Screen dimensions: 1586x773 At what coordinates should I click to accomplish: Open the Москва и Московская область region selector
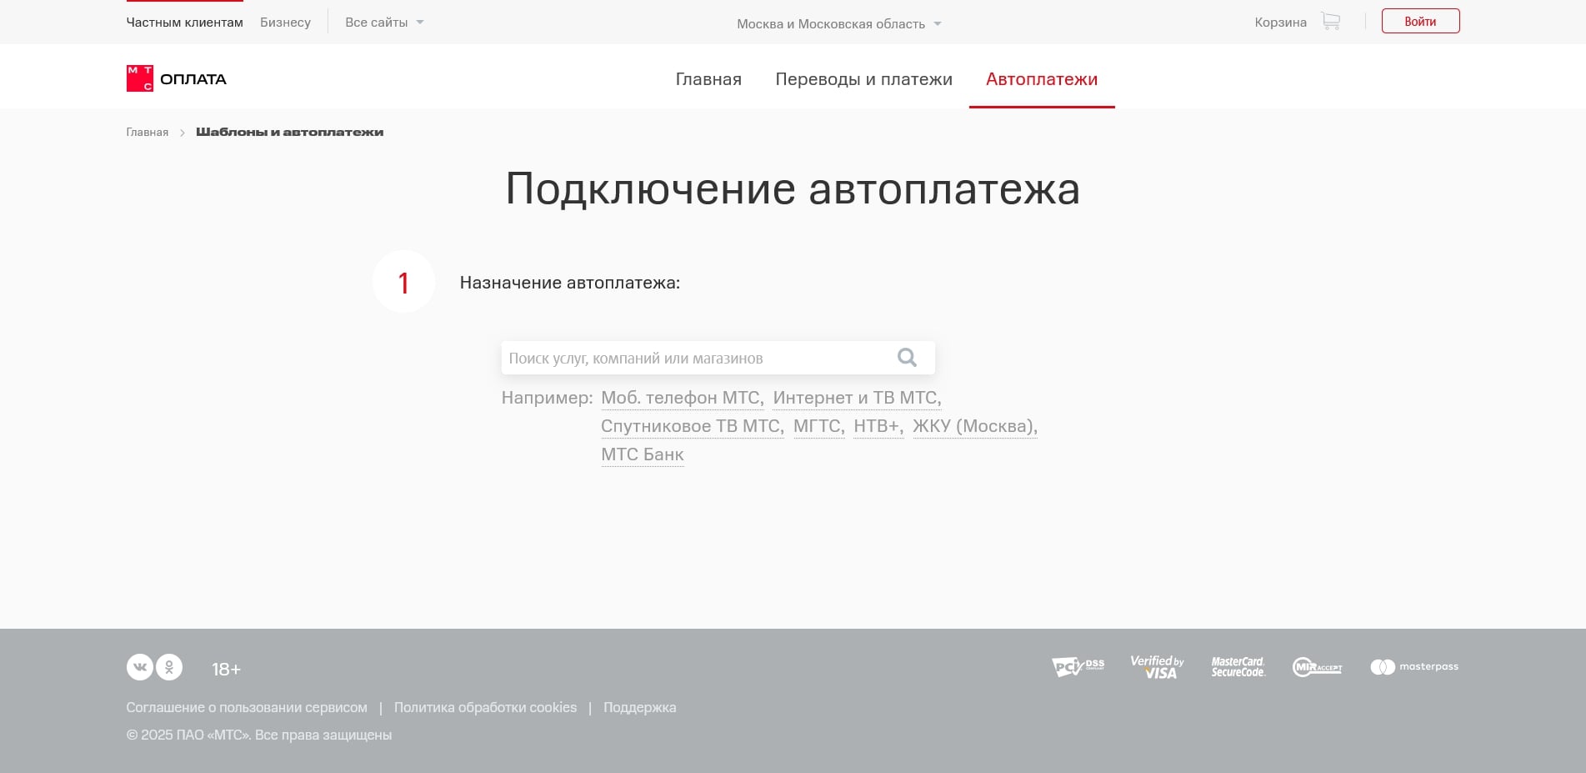pyautogui.click(x=830, y=24)
